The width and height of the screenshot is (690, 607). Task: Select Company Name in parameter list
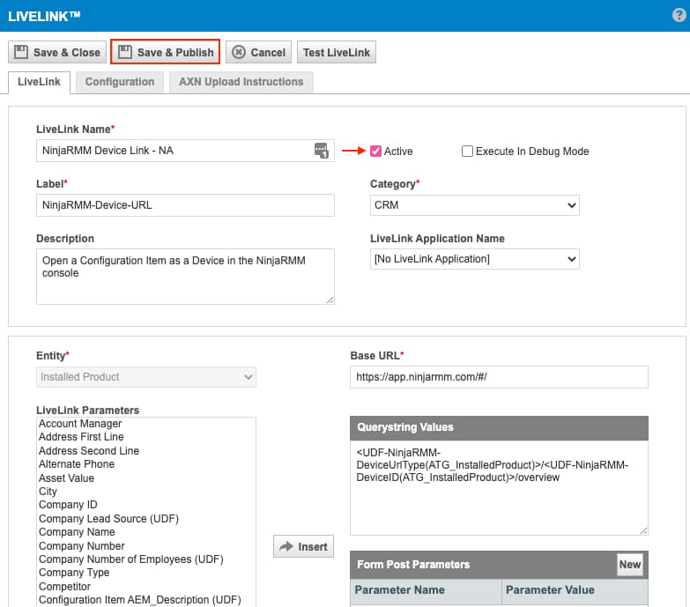tap(77, 532)
